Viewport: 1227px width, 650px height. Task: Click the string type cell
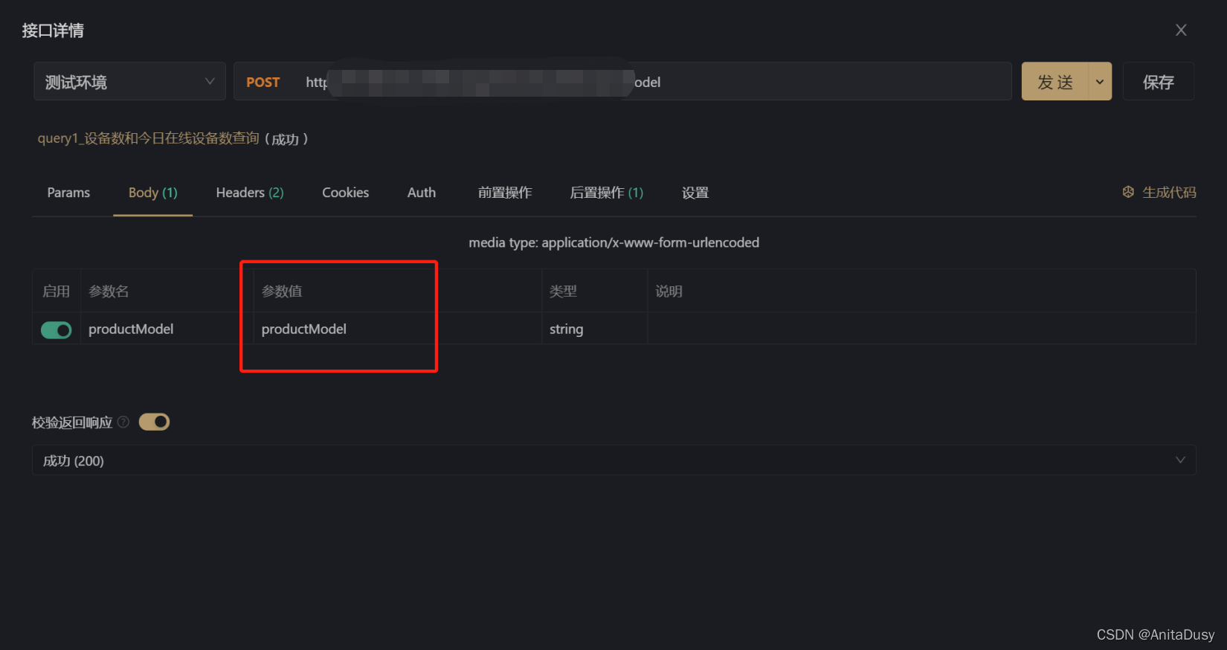click(595, 329)
